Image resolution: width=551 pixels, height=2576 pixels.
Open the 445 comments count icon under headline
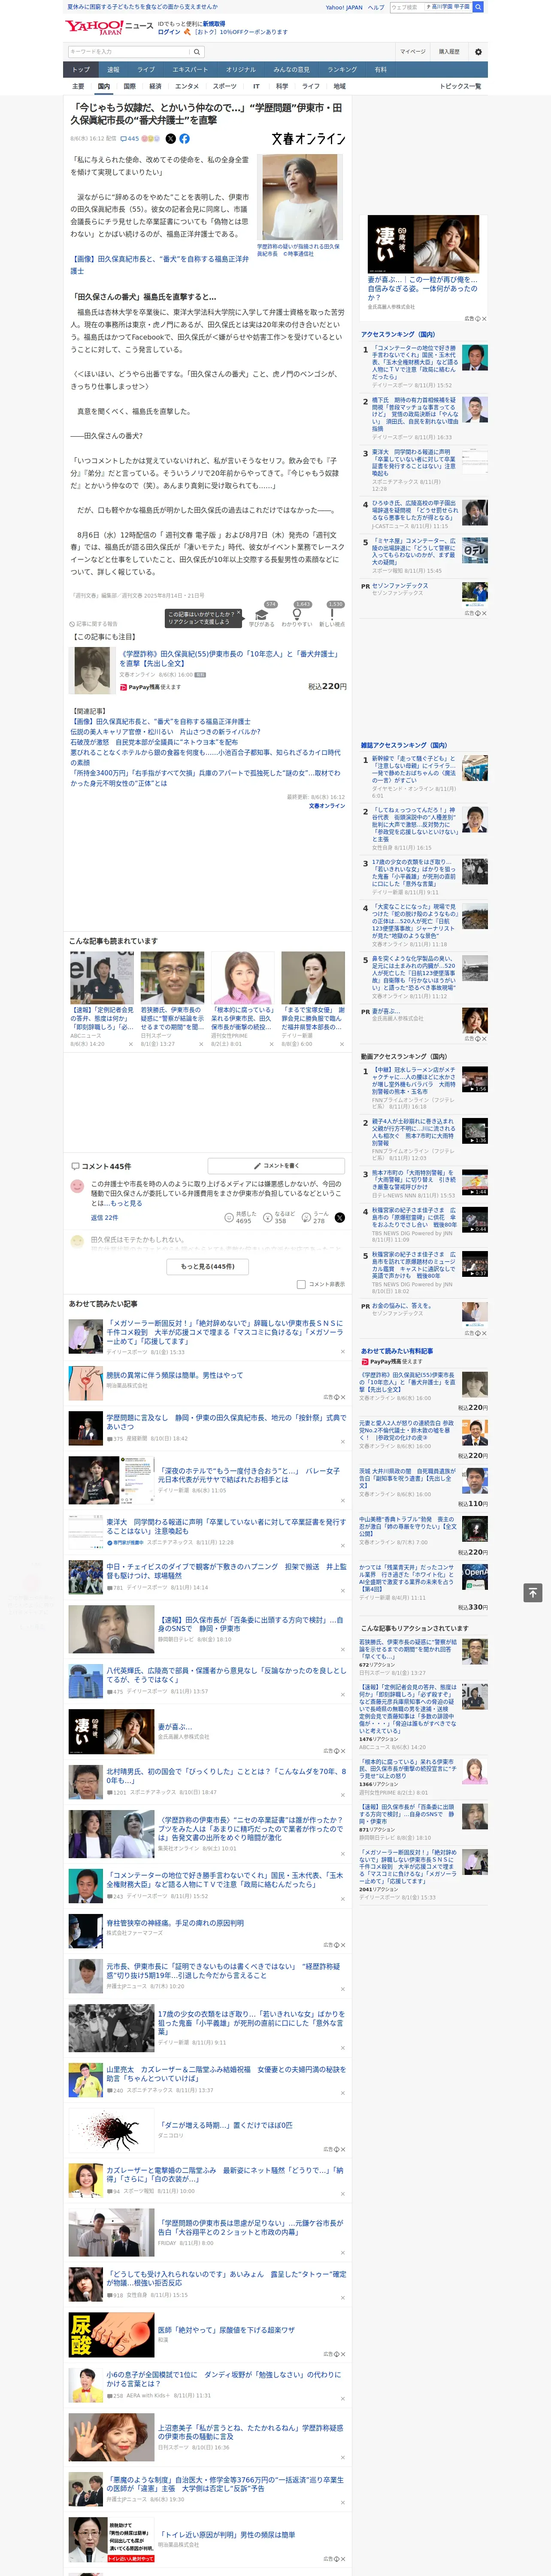pos(130,139)
